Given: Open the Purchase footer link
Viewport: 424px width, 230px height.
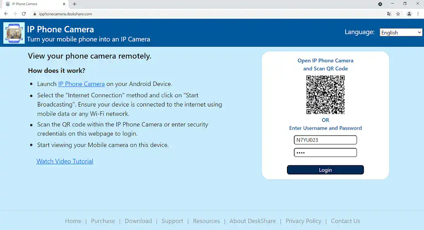Looking at the screenshot, I should click(x=103, y=221).
